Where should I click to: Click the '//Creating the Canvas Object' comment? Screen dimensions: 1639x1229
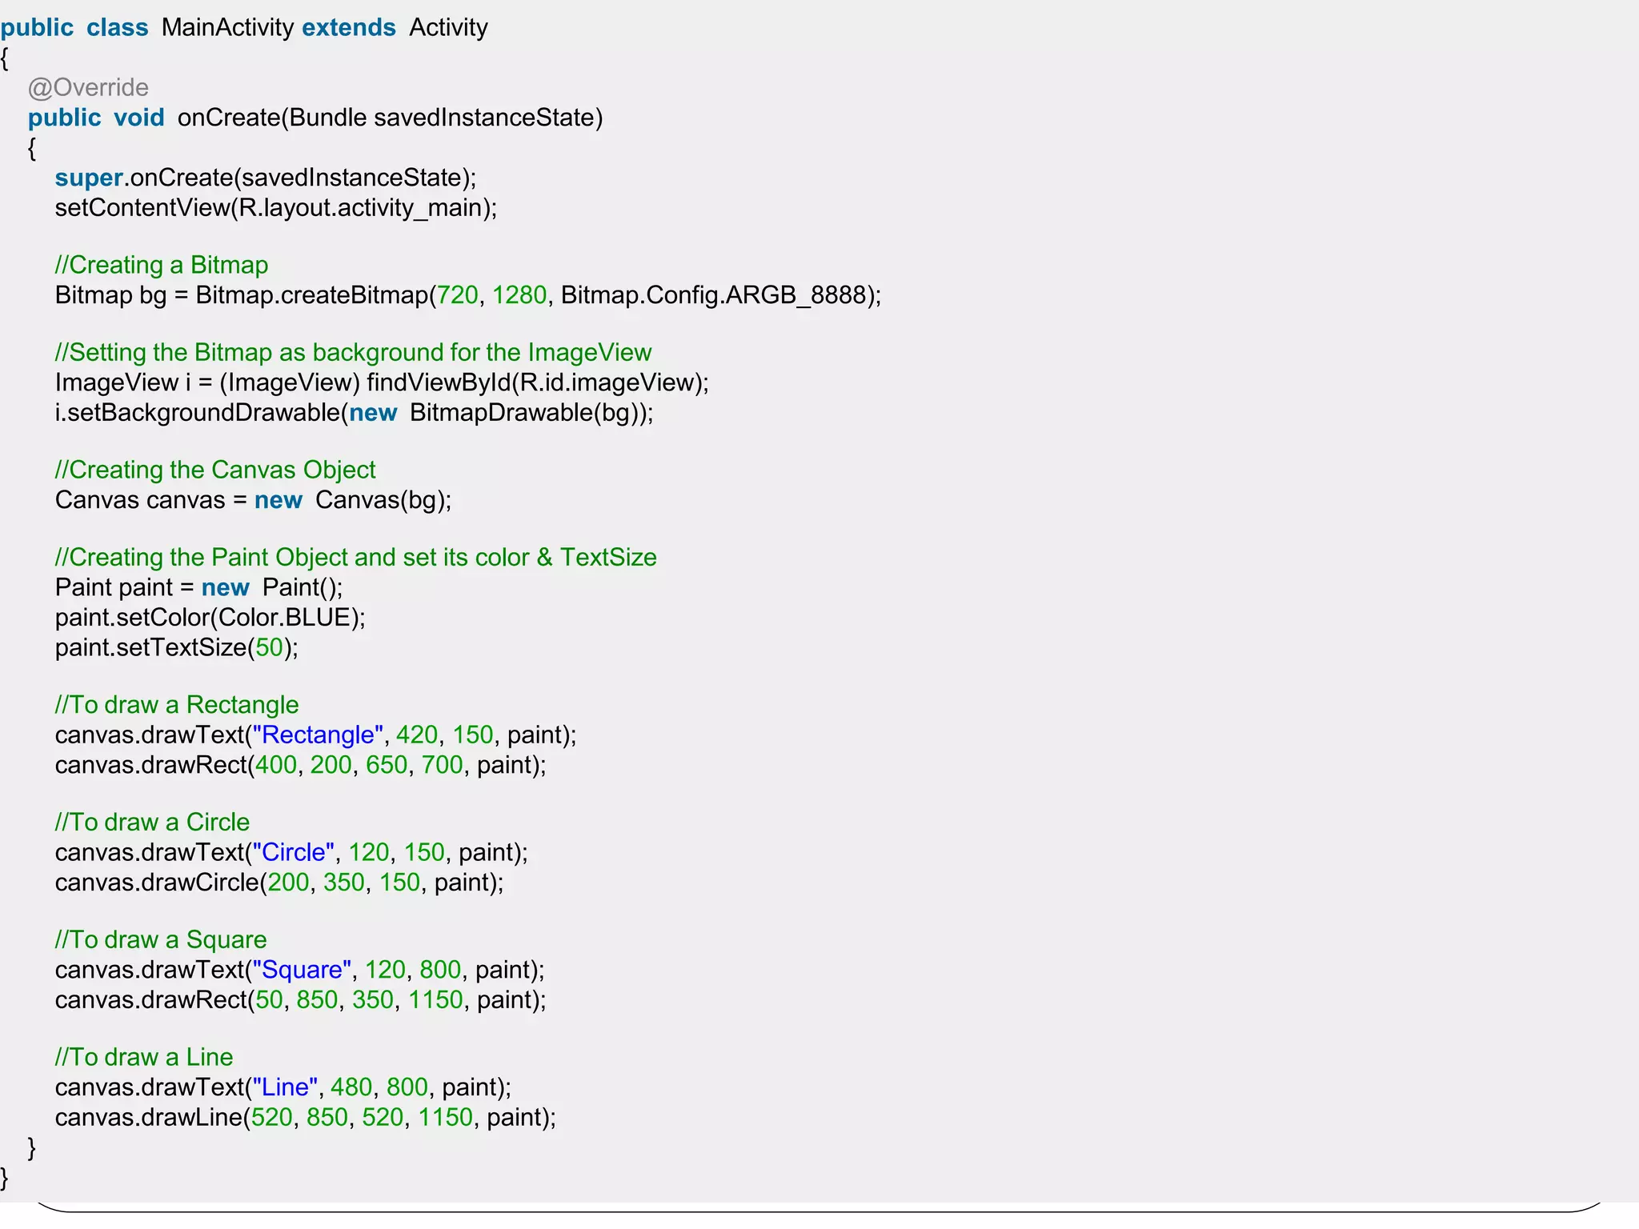pyautogui.click(x=214, y=470)
